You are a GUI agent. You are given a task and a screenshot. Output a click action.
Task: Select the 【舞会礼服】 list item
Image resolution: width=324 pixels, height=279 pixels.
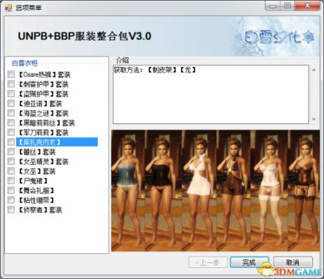tap(36, 190)
